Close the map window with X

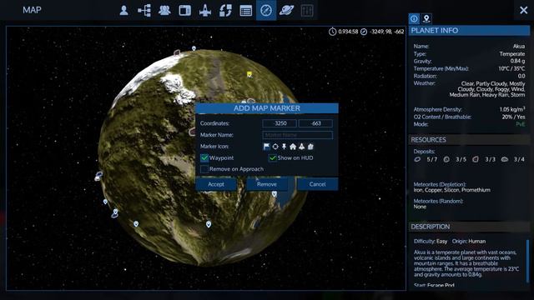[524, 10]
